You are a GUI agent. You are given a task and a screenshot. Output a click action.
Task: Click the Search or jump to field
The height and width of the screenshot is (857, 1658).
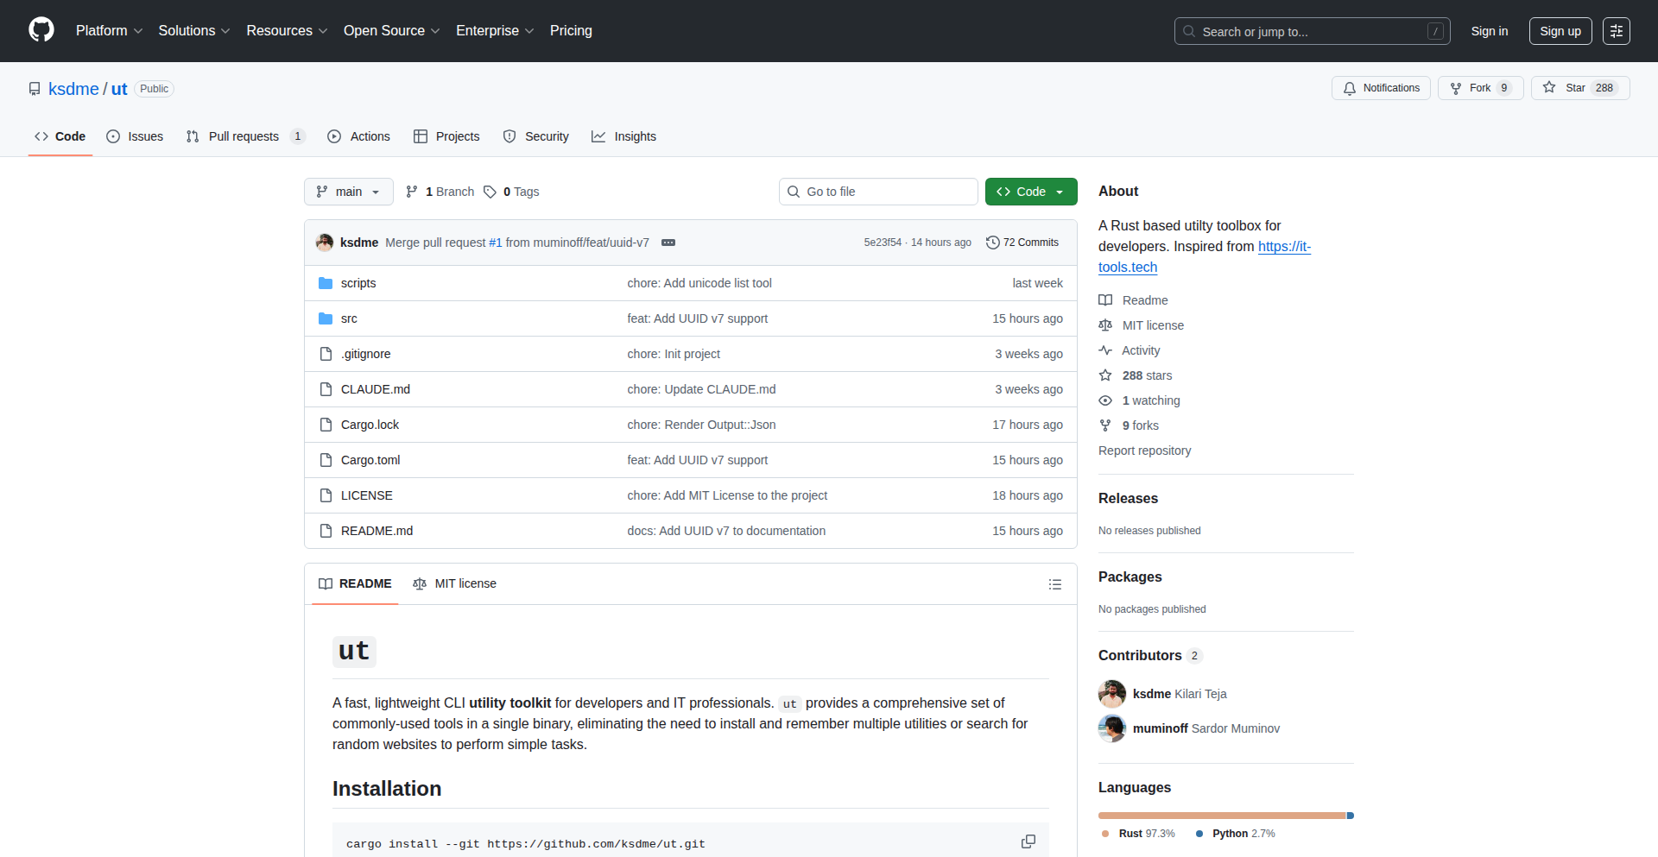[x=1312, y=31]
